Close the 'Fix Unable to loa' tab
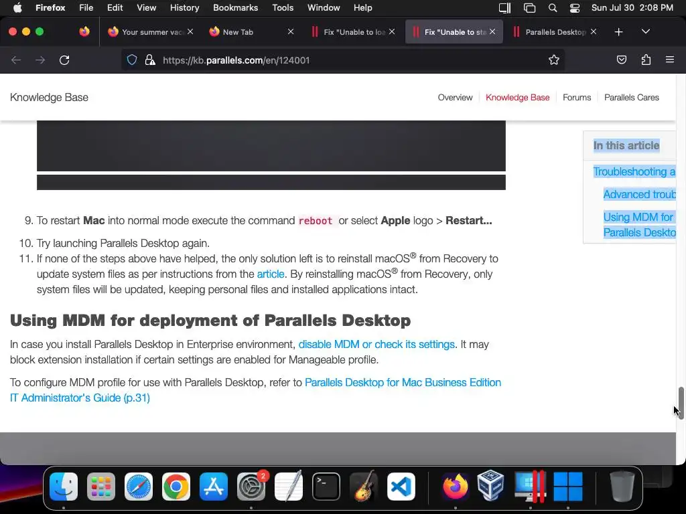 point(392,31)
